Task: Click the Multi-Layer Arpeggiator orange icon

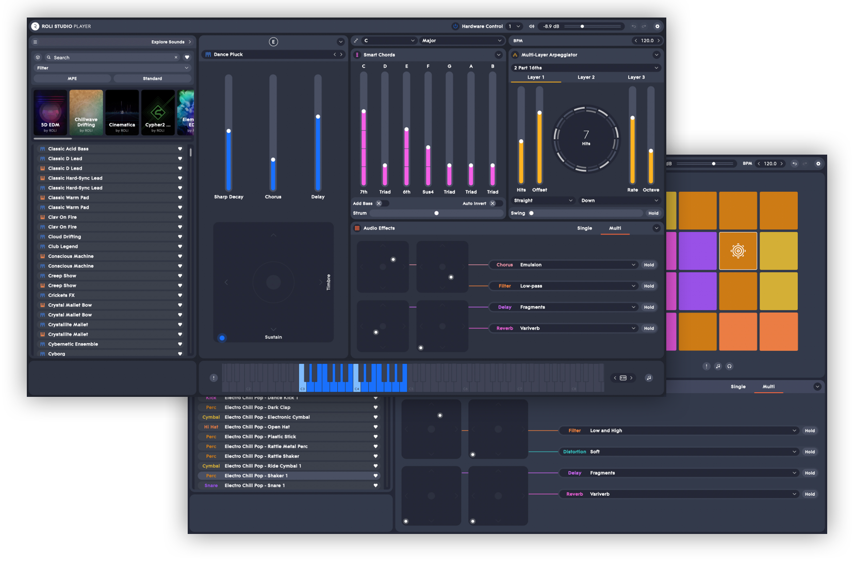Action: pos(515,55)
